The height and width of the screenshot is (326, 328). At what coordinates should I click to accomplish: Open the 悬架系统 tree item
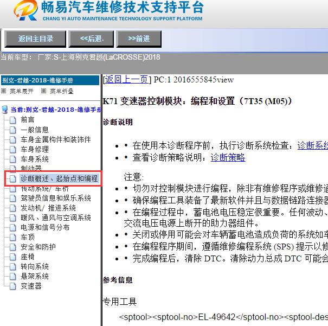35,277
